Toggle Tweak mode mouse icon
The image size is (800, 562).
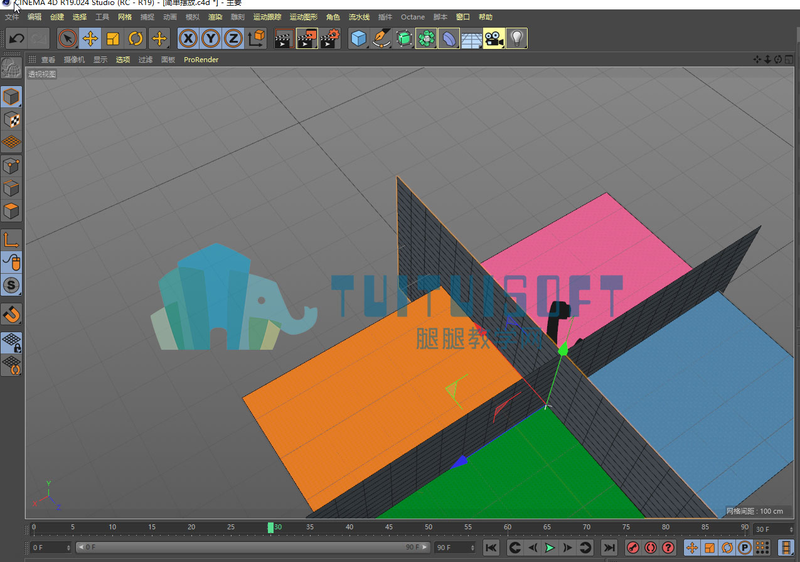[11, 262]
